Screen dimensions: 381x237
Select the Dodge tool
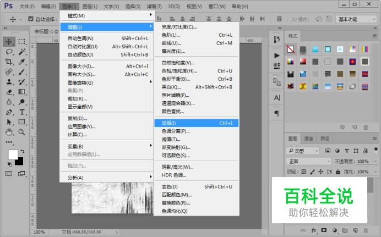point(21,102)
